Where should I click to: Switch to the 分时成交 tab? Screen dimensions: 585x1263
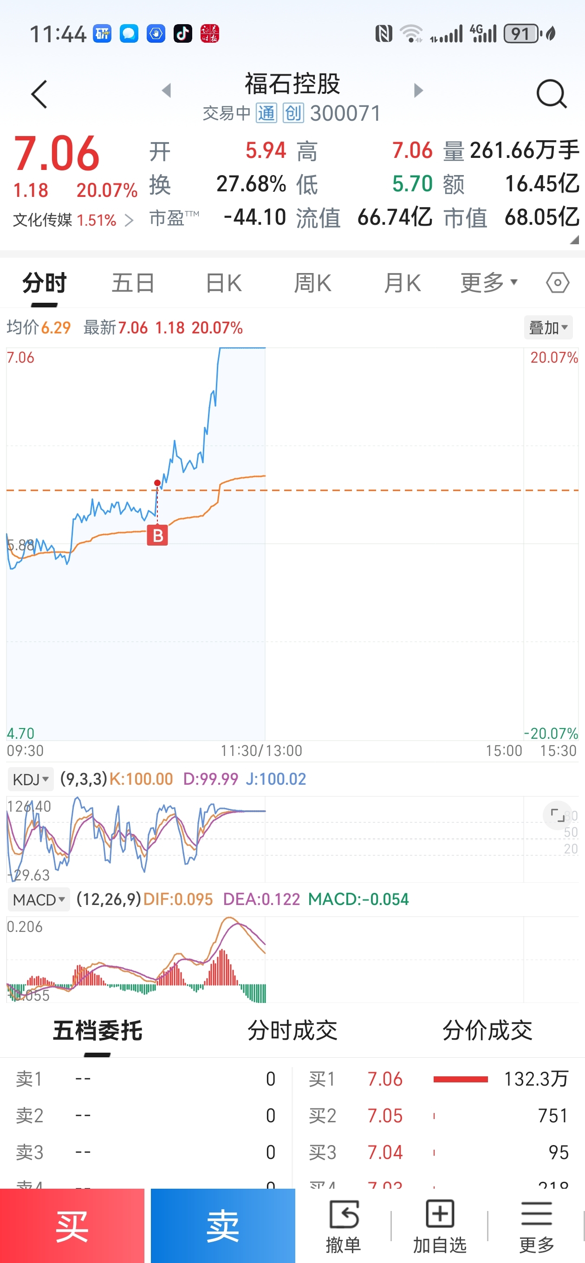[292, 1030]
